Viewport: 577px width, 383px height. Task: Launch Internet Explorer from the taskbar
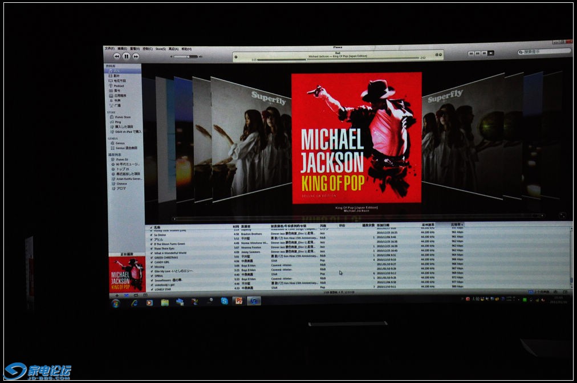point(135,303)
